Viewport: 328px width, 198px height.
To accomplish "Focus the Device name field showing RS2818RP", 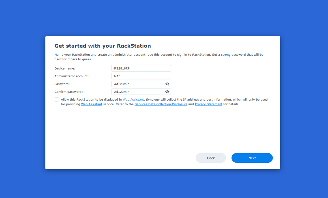I will [141, 68].
